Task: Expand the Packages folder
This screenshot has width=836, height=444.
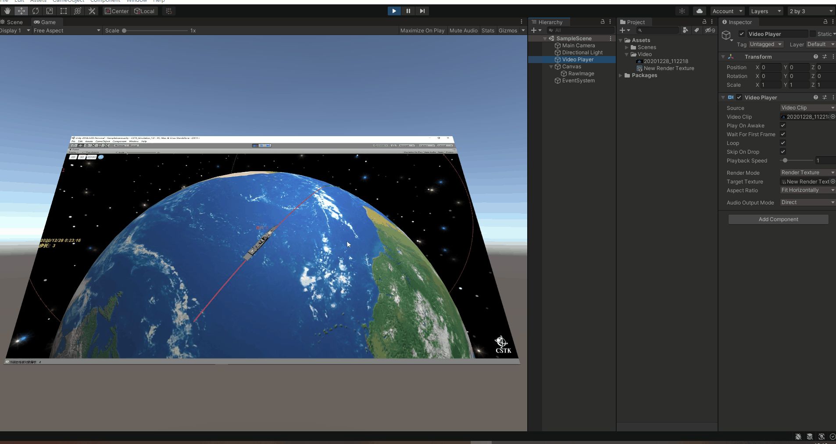Action: click(x=621, y=75)
